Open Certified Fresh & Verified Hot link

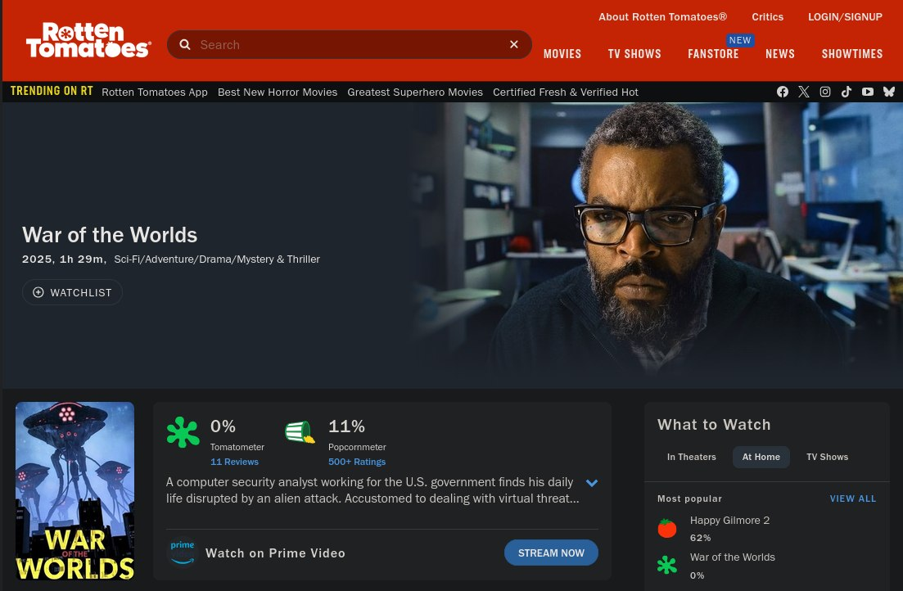[565, 92]
